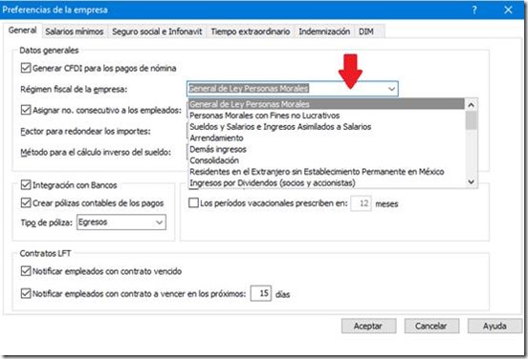Close the Preferencias de la empresa dialog
The image size is (528, 359).
point(508,10)
